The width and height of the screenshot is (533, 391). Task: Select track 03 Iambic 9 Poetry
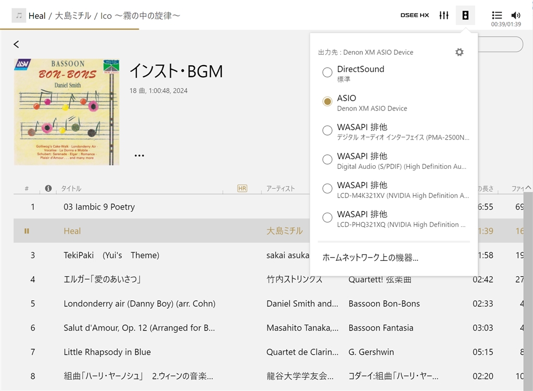[99, 207]
